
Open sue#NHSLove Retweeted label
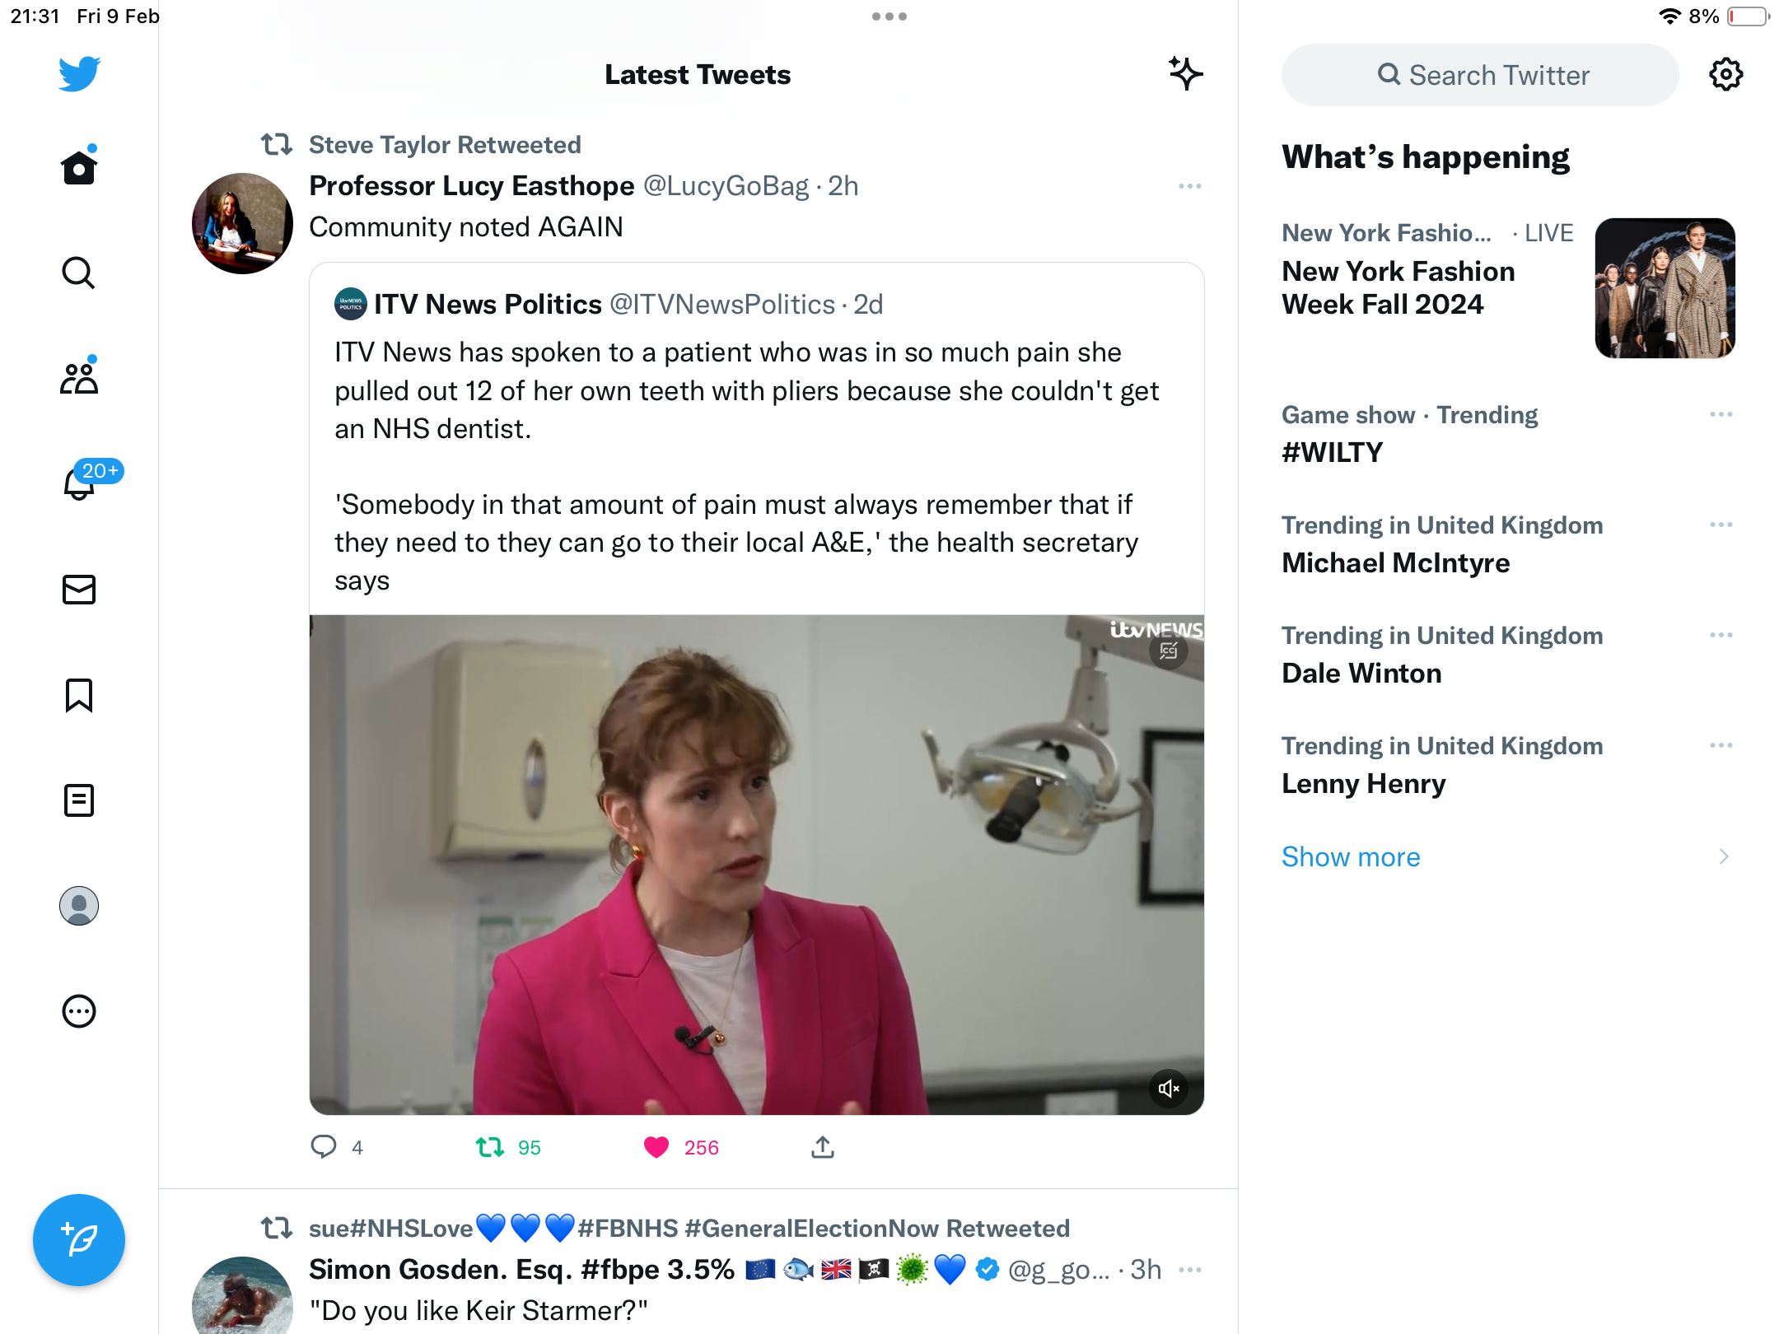coord(689,1229)
